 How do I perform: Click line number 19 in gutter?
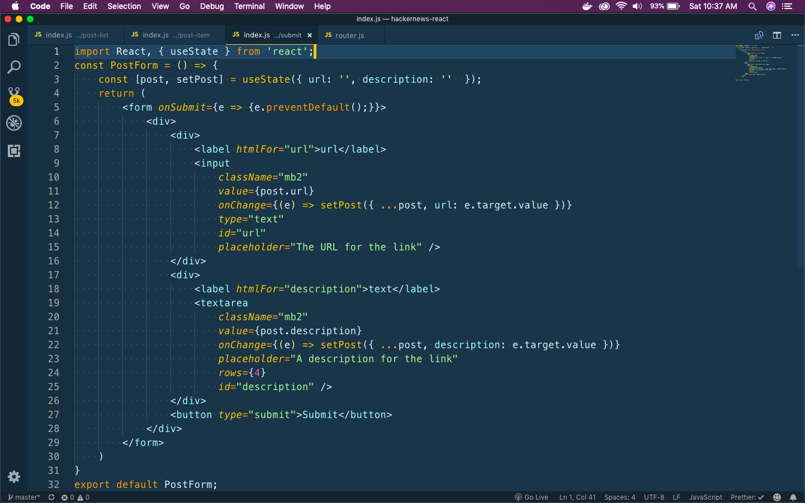[54, 303]
